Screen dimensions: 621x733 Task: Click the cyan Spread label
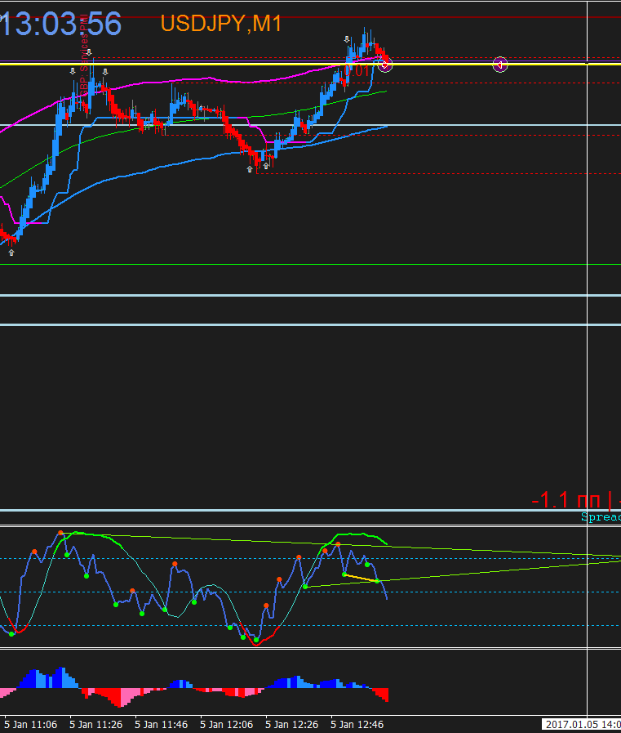coord(601,516)
